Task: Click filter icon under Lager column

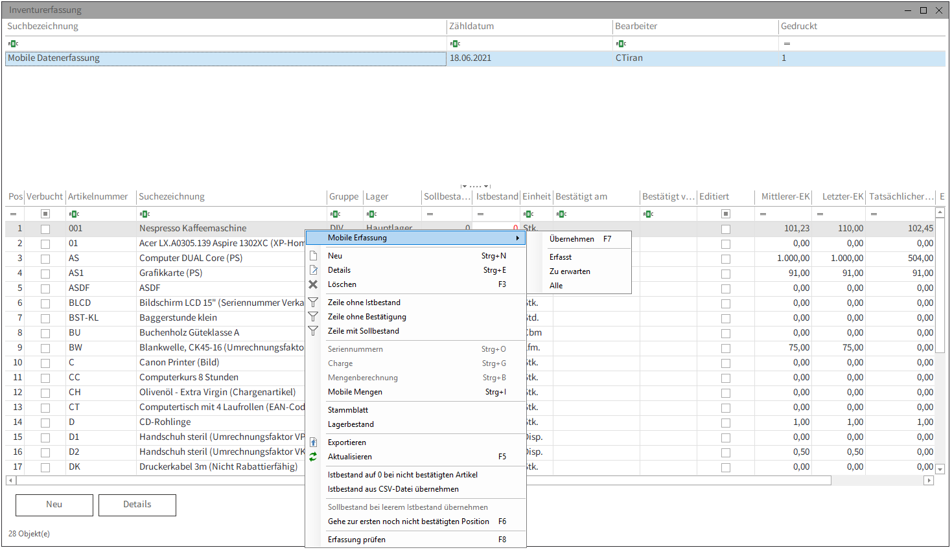Action: (371, 214)
